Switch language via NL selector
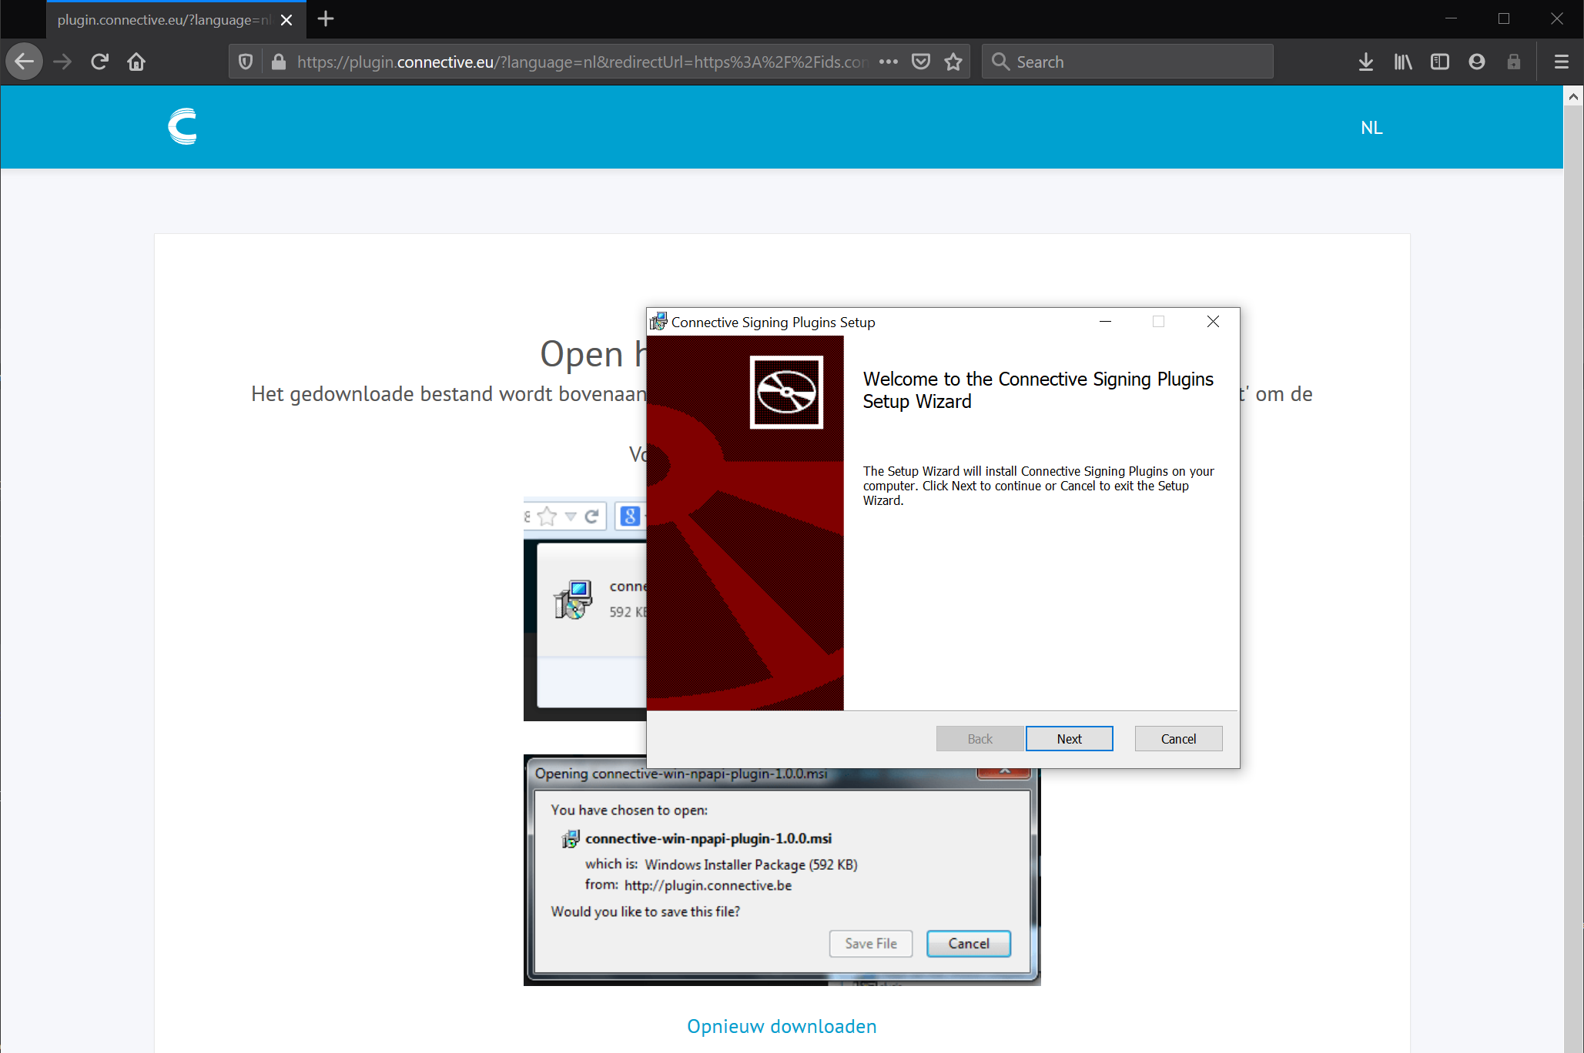This screenshot has width=1584, height=1053. tap(1371, 128)
